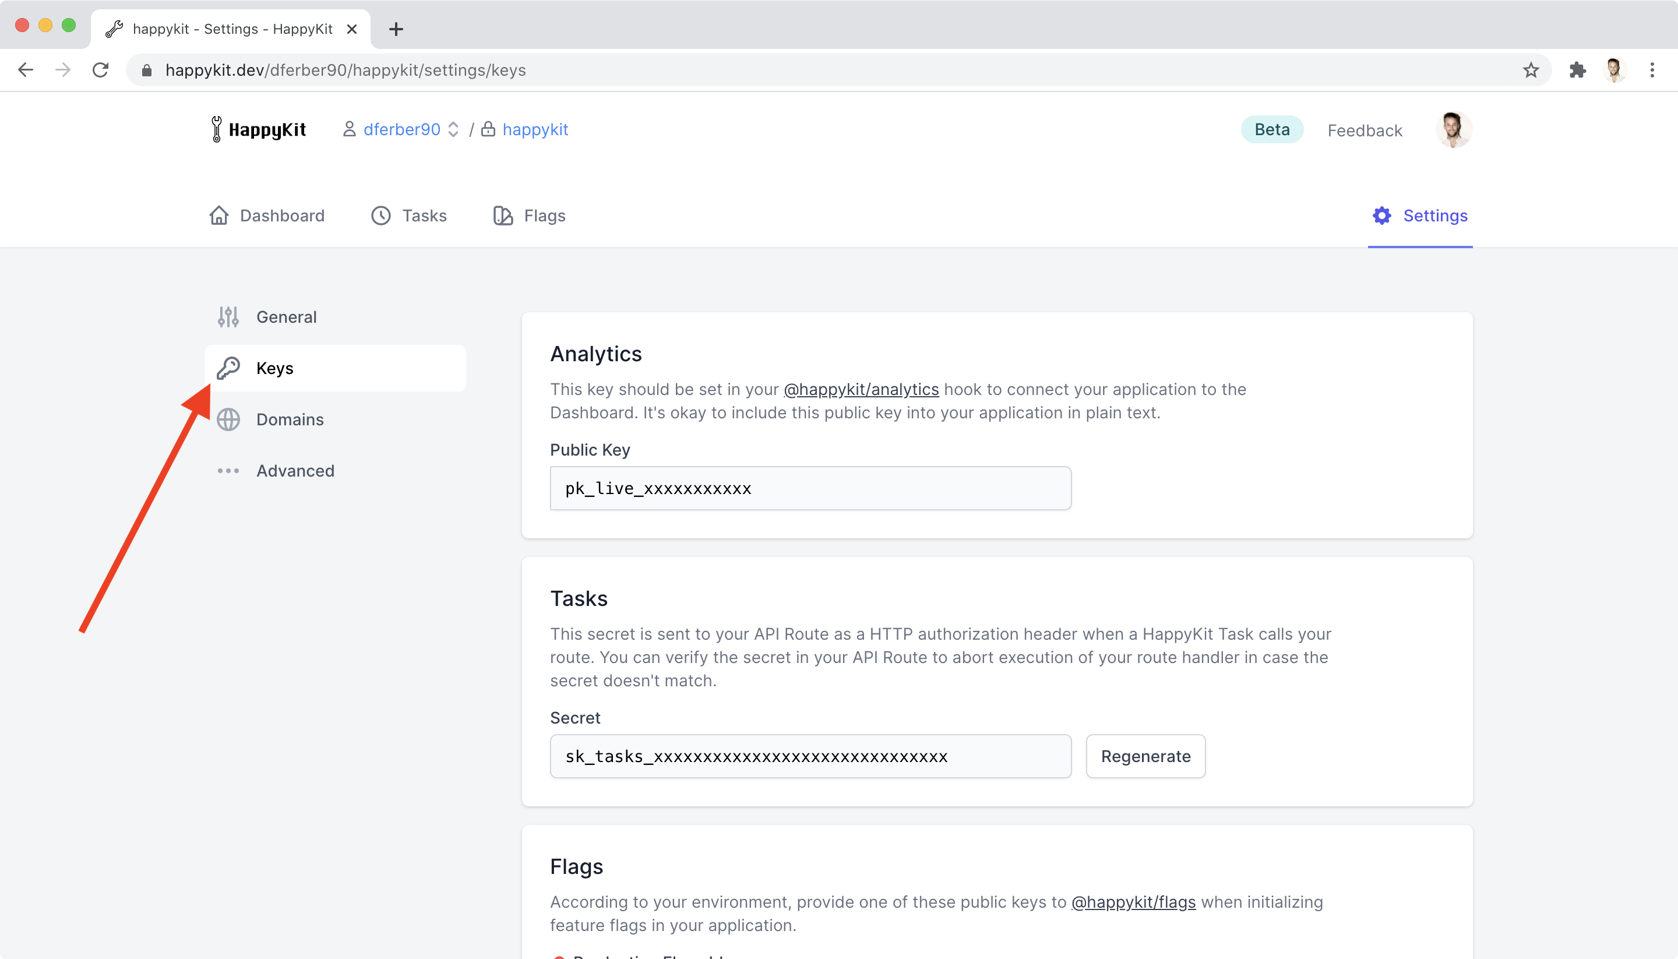Click the dferber90 account link
This screenshot has width=1678, height=959.
(x=401, y=129)
